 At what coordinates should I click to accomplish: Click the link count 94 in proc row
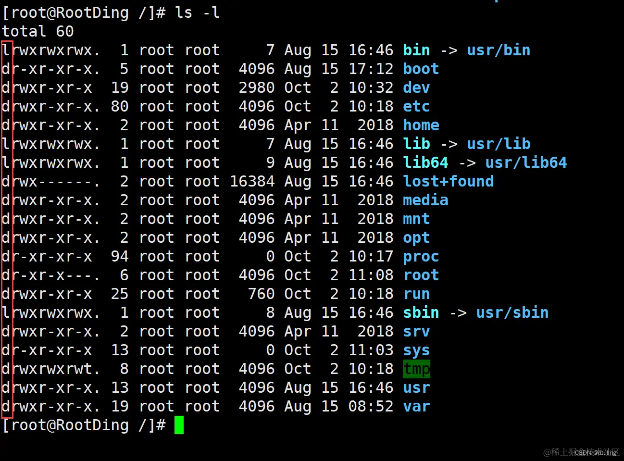120,256
